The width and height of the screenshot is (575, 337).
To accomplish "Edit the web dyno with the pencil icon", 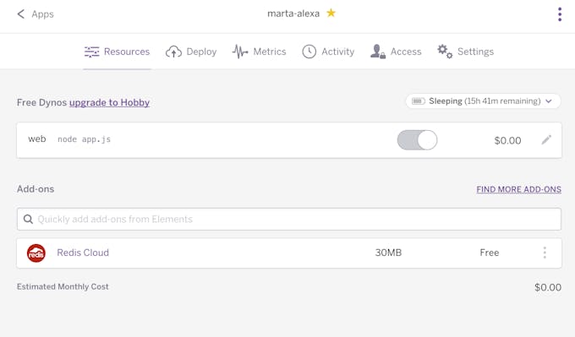I will (x=546, y=139).
